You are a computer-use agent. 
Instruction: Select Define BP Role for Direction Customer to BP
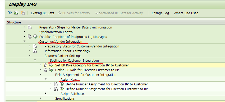87,70
